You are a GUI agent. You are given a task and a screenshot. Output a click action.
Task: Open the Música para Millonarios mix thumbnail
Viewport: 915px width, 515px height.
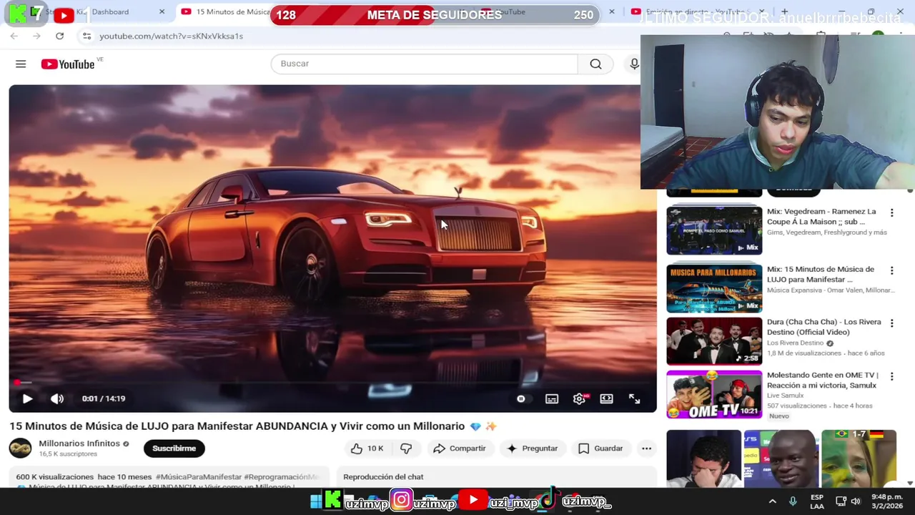pyautogui.click(x=714, y=288)
